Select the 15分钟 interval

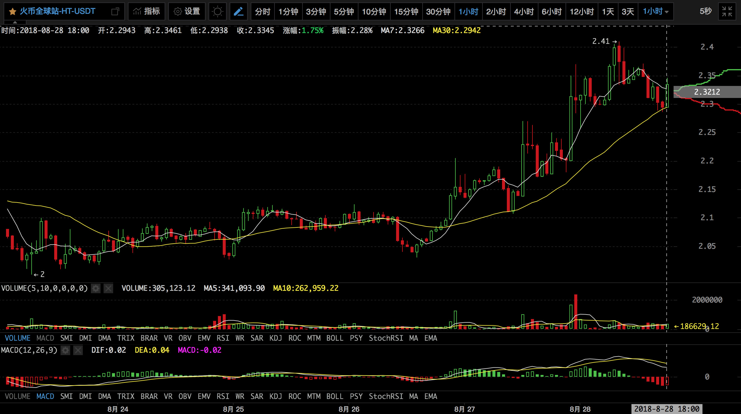click(406, 11)
